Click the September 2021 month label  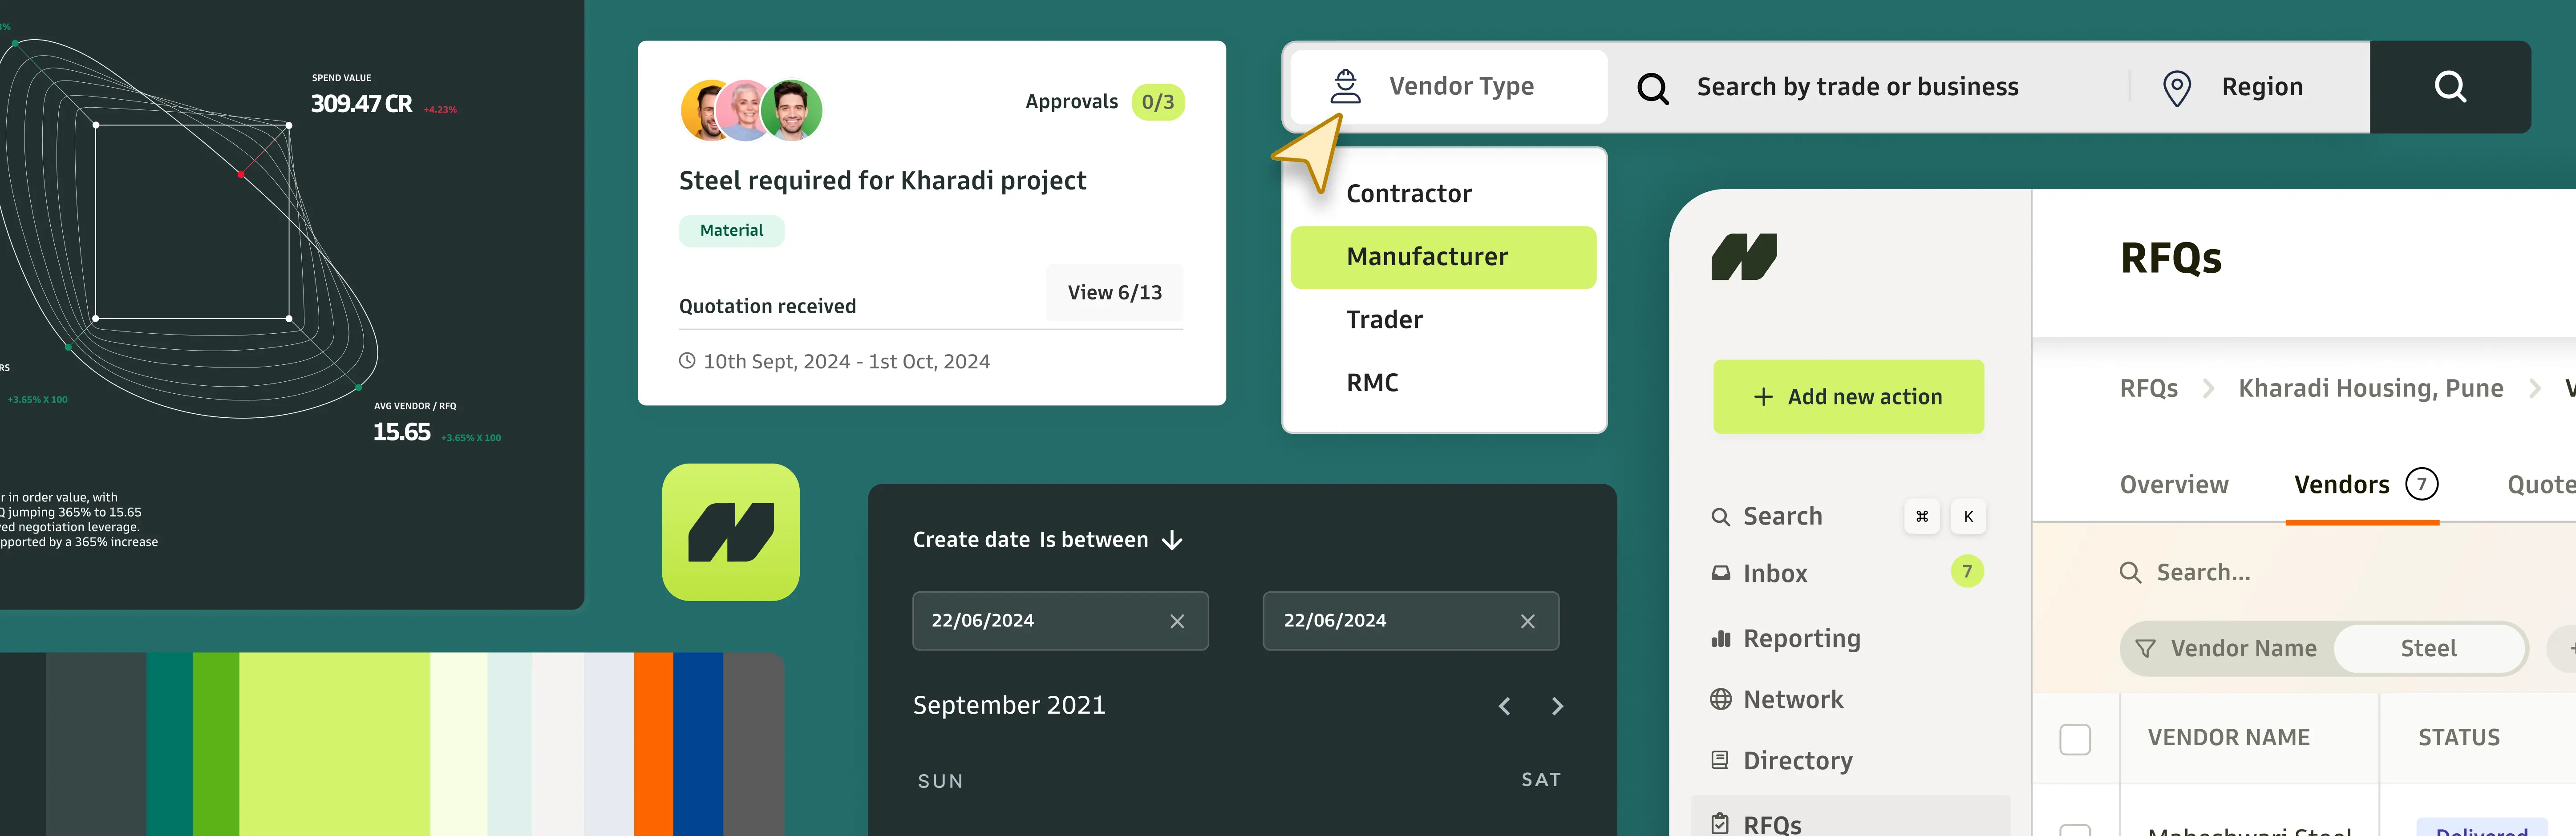(1009, 706)
